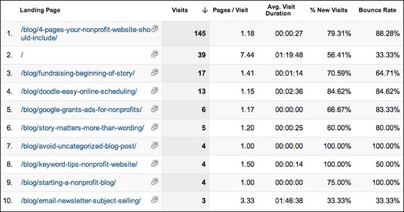The width and height of the screenshot is (404, 212).
Task: Sort by % New Visits header
Action: [x=329, y=10]
